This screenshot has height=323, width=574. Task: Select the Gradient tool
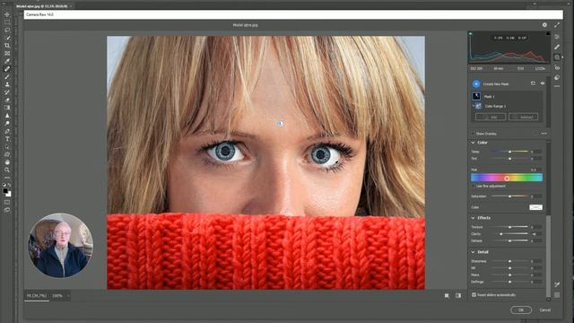pos(7,108)
